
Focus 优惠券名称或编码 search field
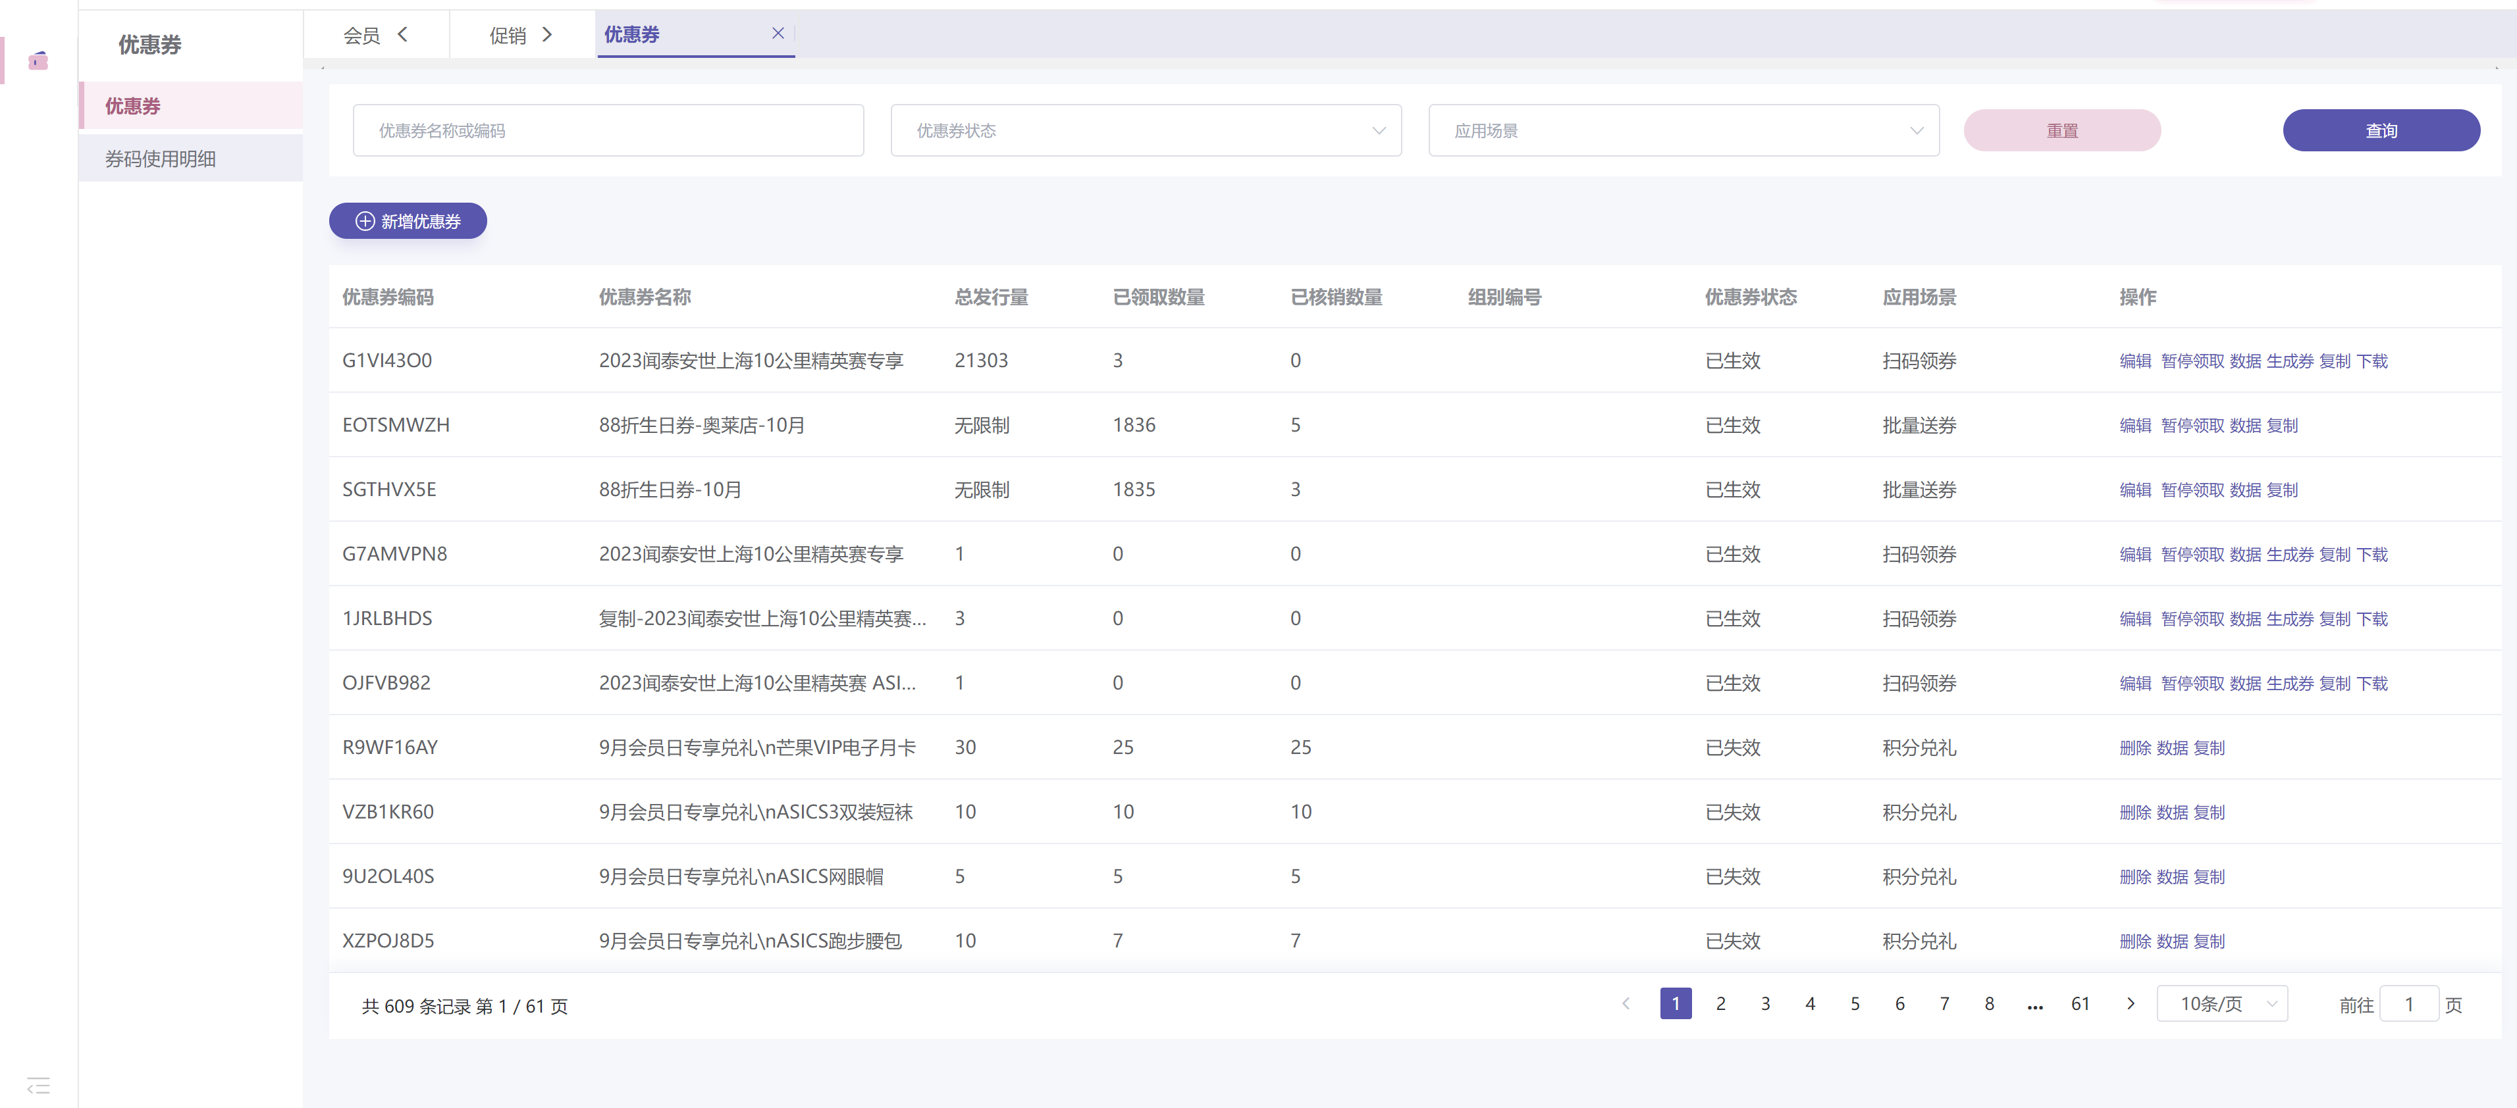pyautogui.click(x=608, y=131)
